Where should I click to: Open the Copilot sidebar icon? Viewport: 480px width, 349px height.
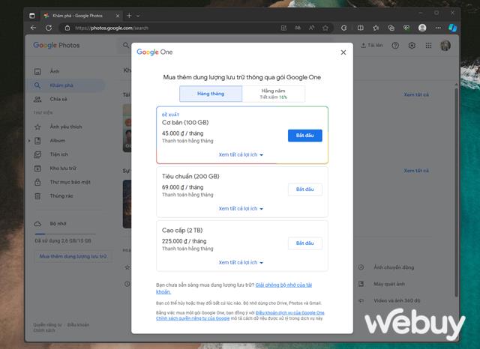point(452,28)
